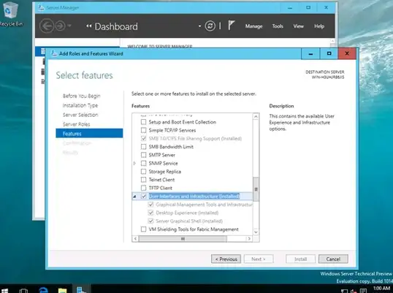Go to Server Roles step

click(x=76, y=124)
